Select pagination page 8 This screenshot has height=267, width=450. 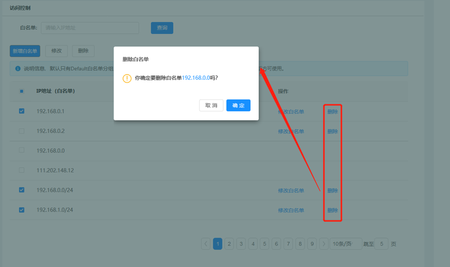(300, 244)
